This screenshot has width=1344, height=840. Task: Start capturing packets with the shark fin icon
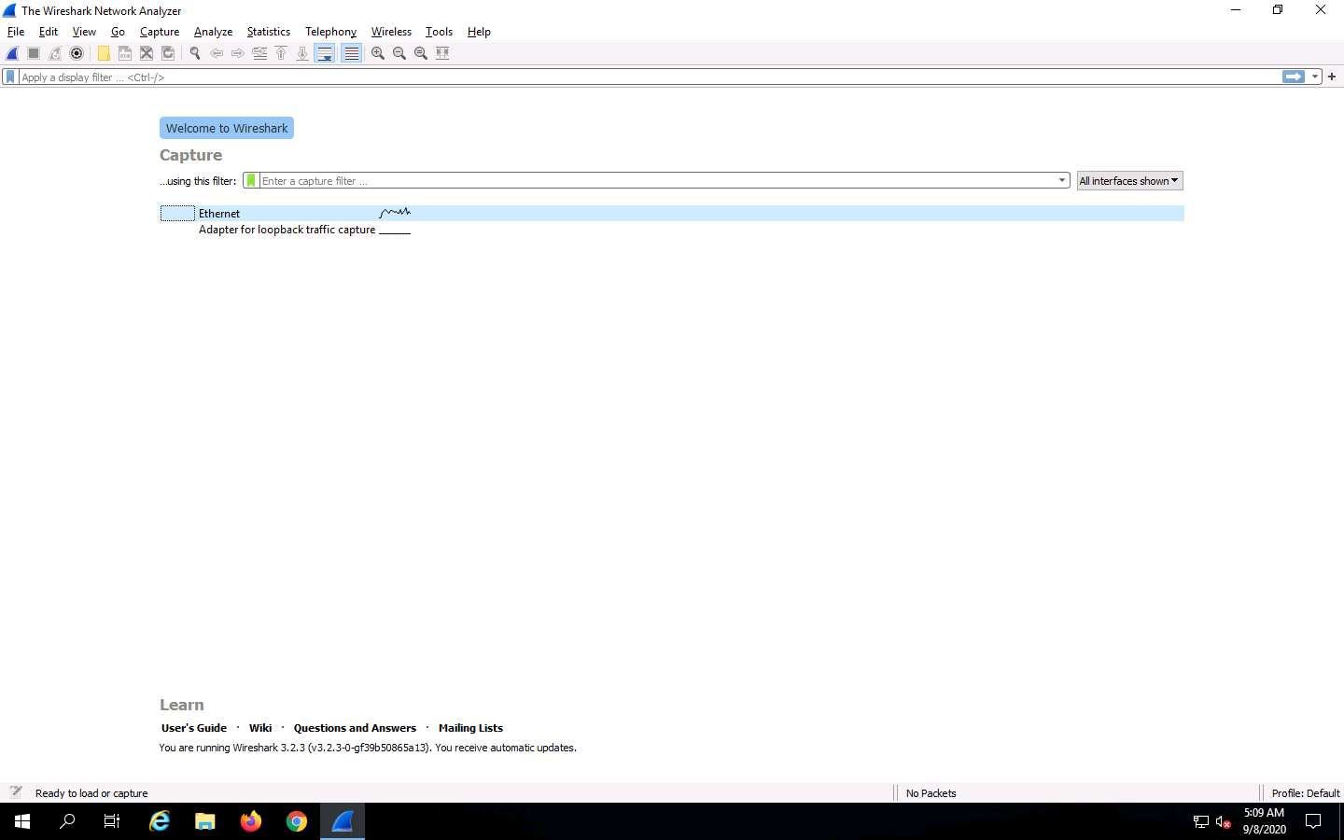point(11,53)
